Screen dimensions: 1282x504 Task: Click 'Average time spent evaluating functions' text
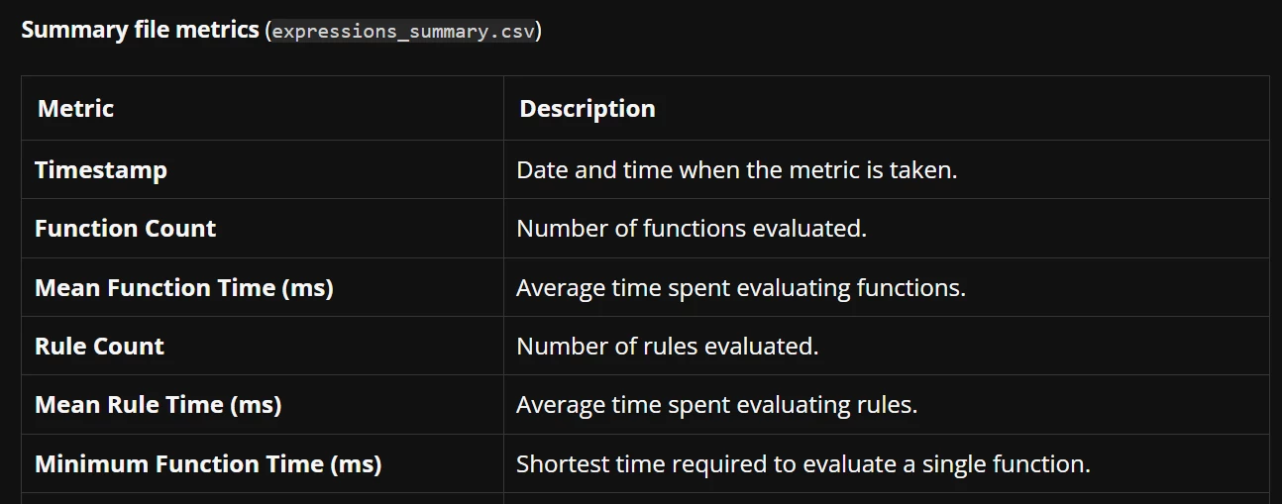(741, 288)
